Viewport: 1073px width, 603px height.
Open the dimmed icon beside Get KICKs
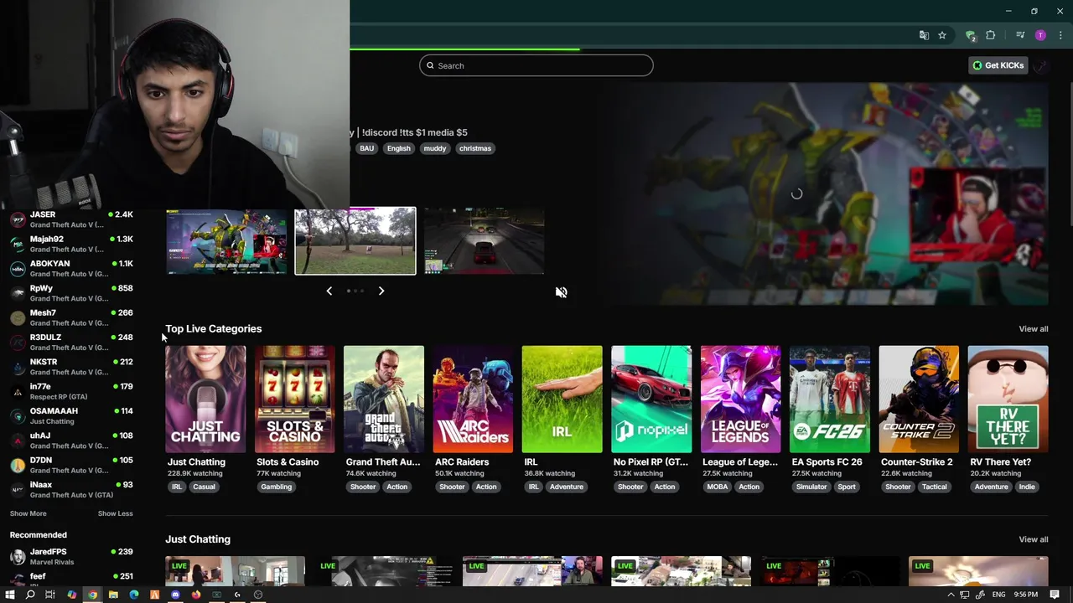coord(1040,65)
